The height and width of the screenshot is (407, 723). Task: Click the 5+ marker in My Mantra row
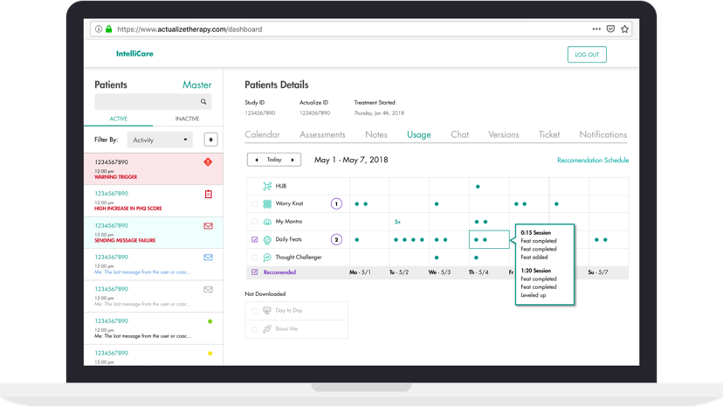click(398, 222)
